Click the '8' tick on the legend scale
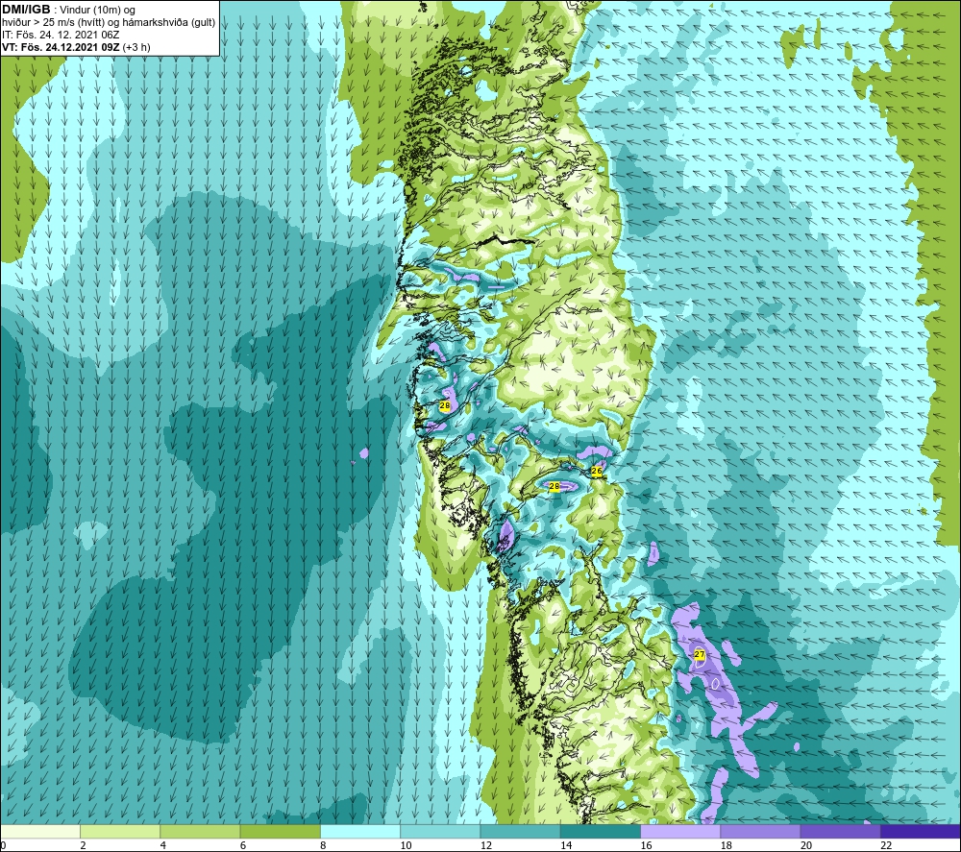The width and height of the screenshot is (961, 852). coord(323,845)
